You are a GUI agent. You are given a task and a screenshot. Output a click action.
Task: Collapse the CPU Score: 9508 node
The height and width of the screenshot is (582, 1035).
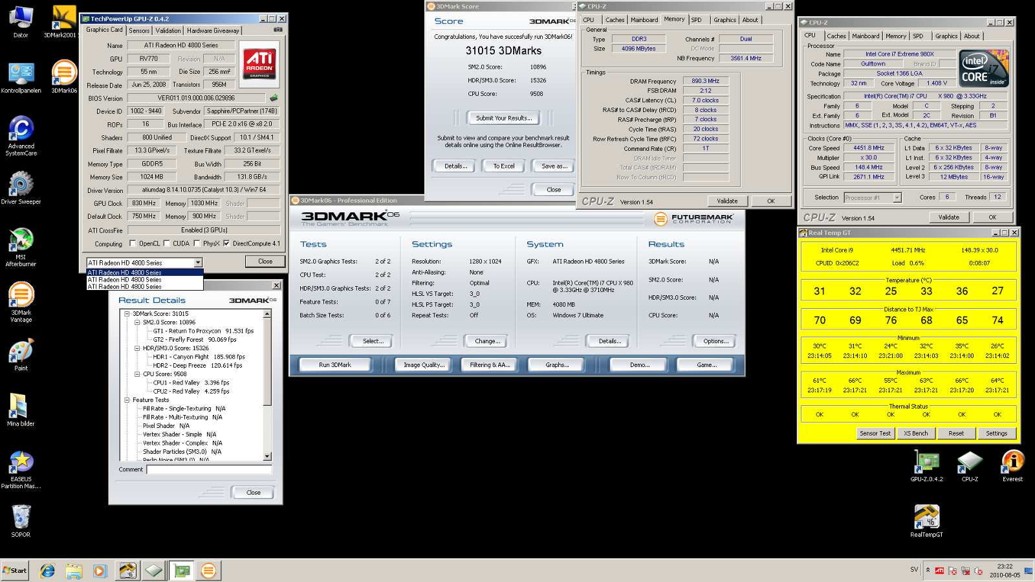[x=137, y=374]
